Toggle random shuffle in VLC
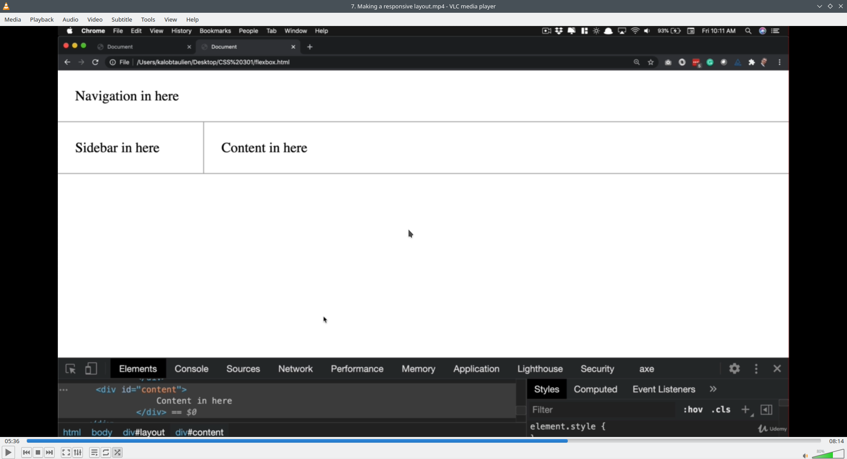Viewport: 847px width, 459px height. (117, 452)
